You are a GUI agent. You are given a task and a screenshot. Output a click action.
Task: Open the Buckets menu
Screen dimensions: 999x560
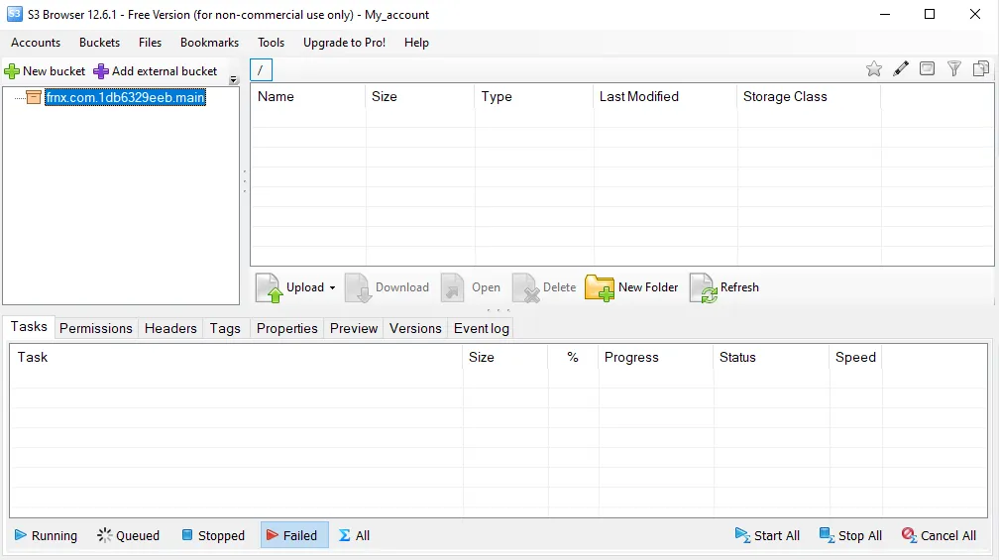[99, 43]
